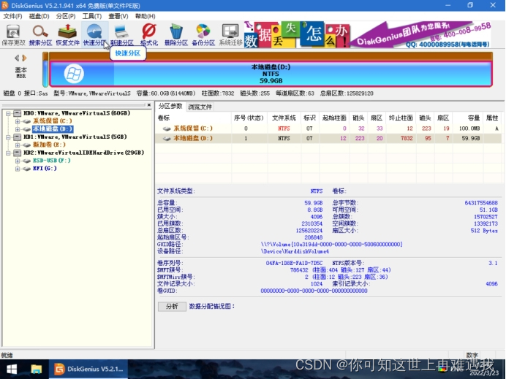Collapse the HD0 VMware 60GB disk node

(x=9, y=113)
